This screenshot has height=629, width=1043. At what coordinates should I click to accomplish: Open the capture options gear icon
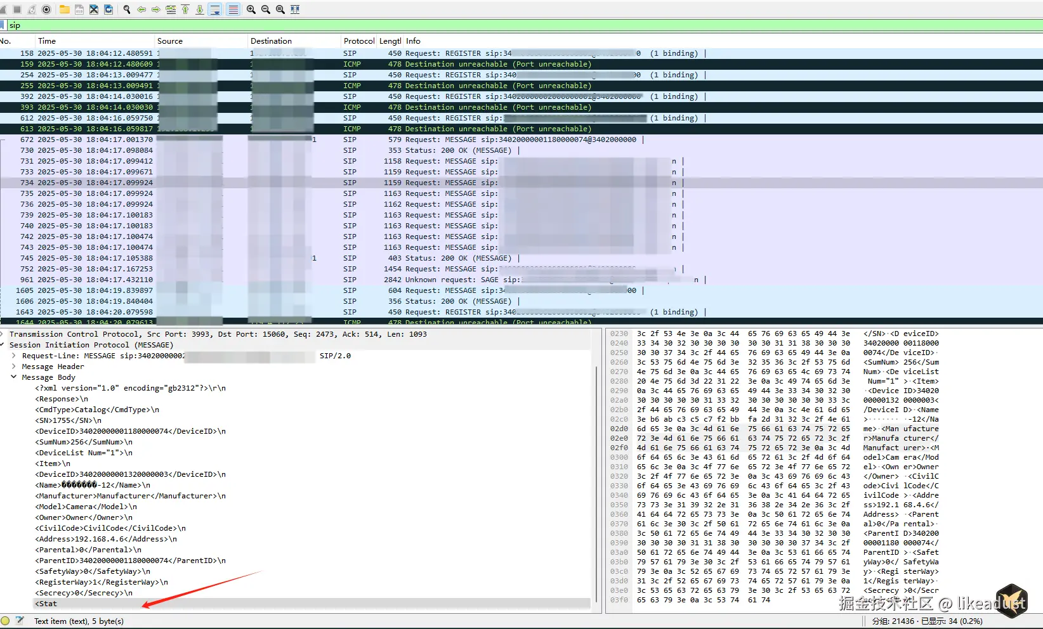click(46, 10)
